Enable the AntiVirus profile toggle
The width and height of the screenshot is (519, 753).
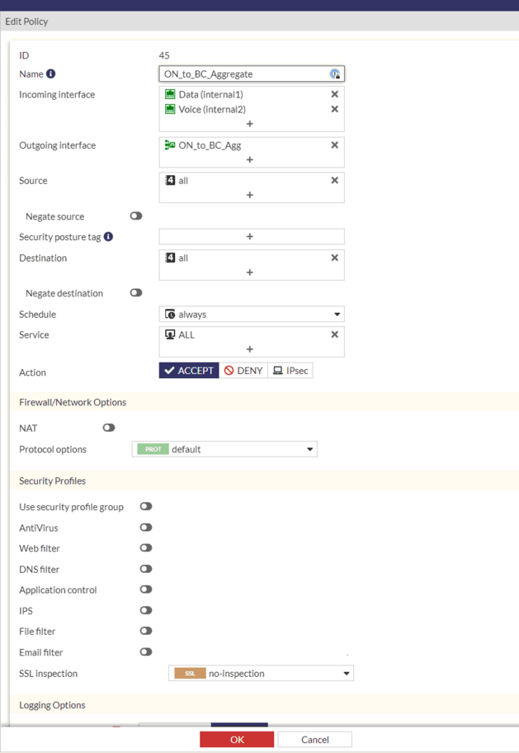(x=146, y=528)
